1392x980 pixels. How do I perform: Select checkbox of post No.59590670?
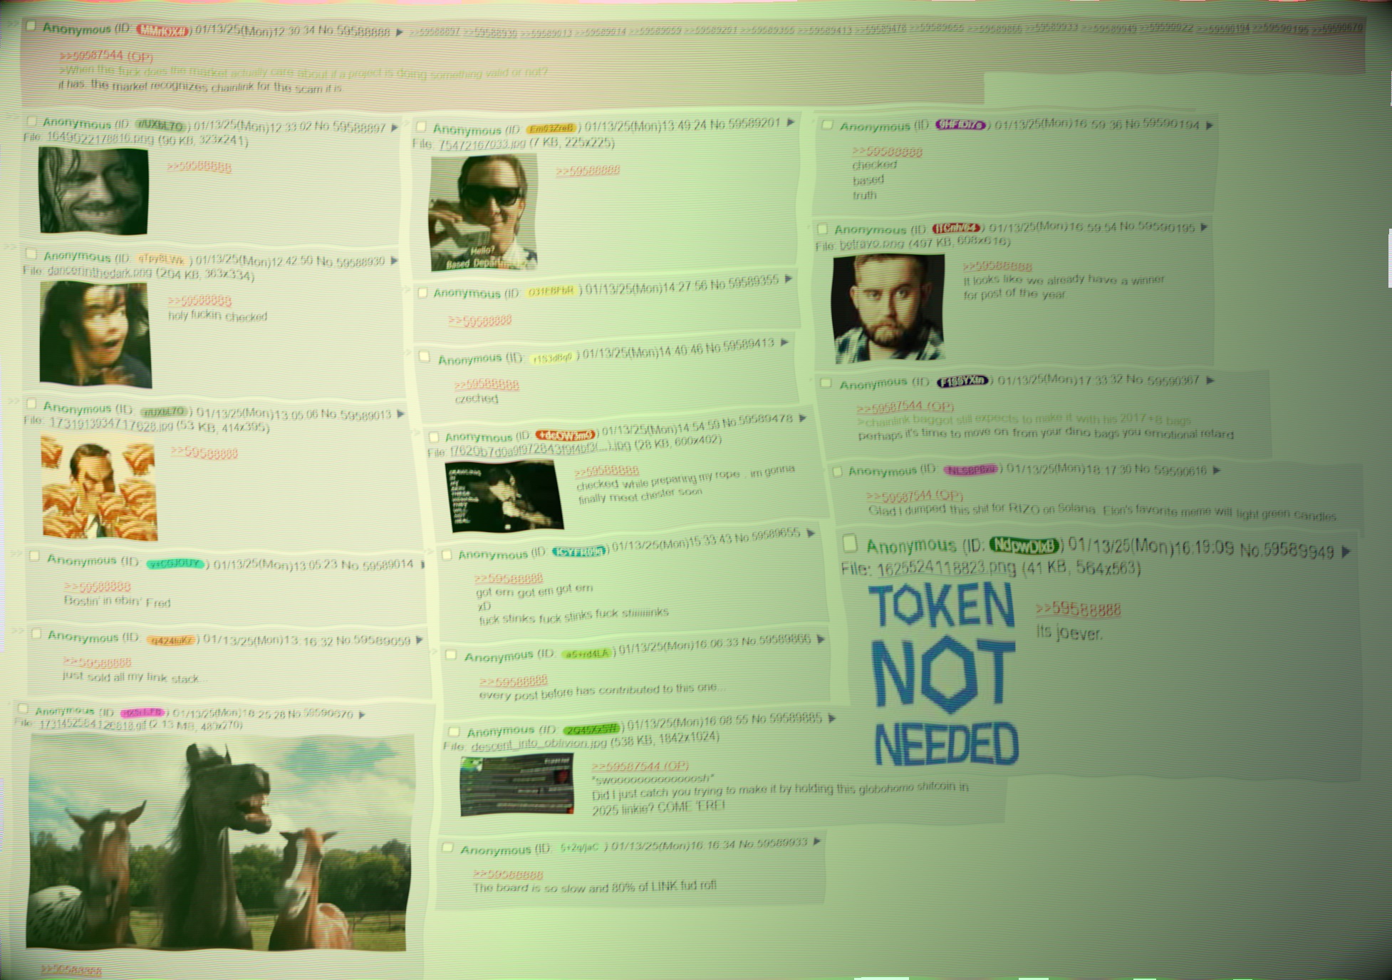point(23,709)
